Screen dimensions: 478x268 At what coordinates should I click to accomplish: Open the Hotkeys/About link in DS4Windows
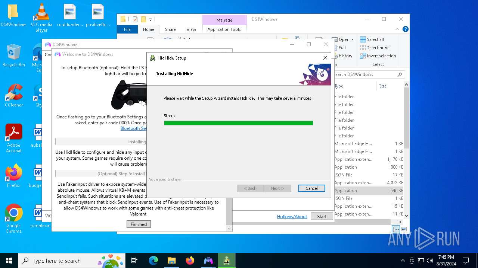pyautogui.click(x=292, y=216)
